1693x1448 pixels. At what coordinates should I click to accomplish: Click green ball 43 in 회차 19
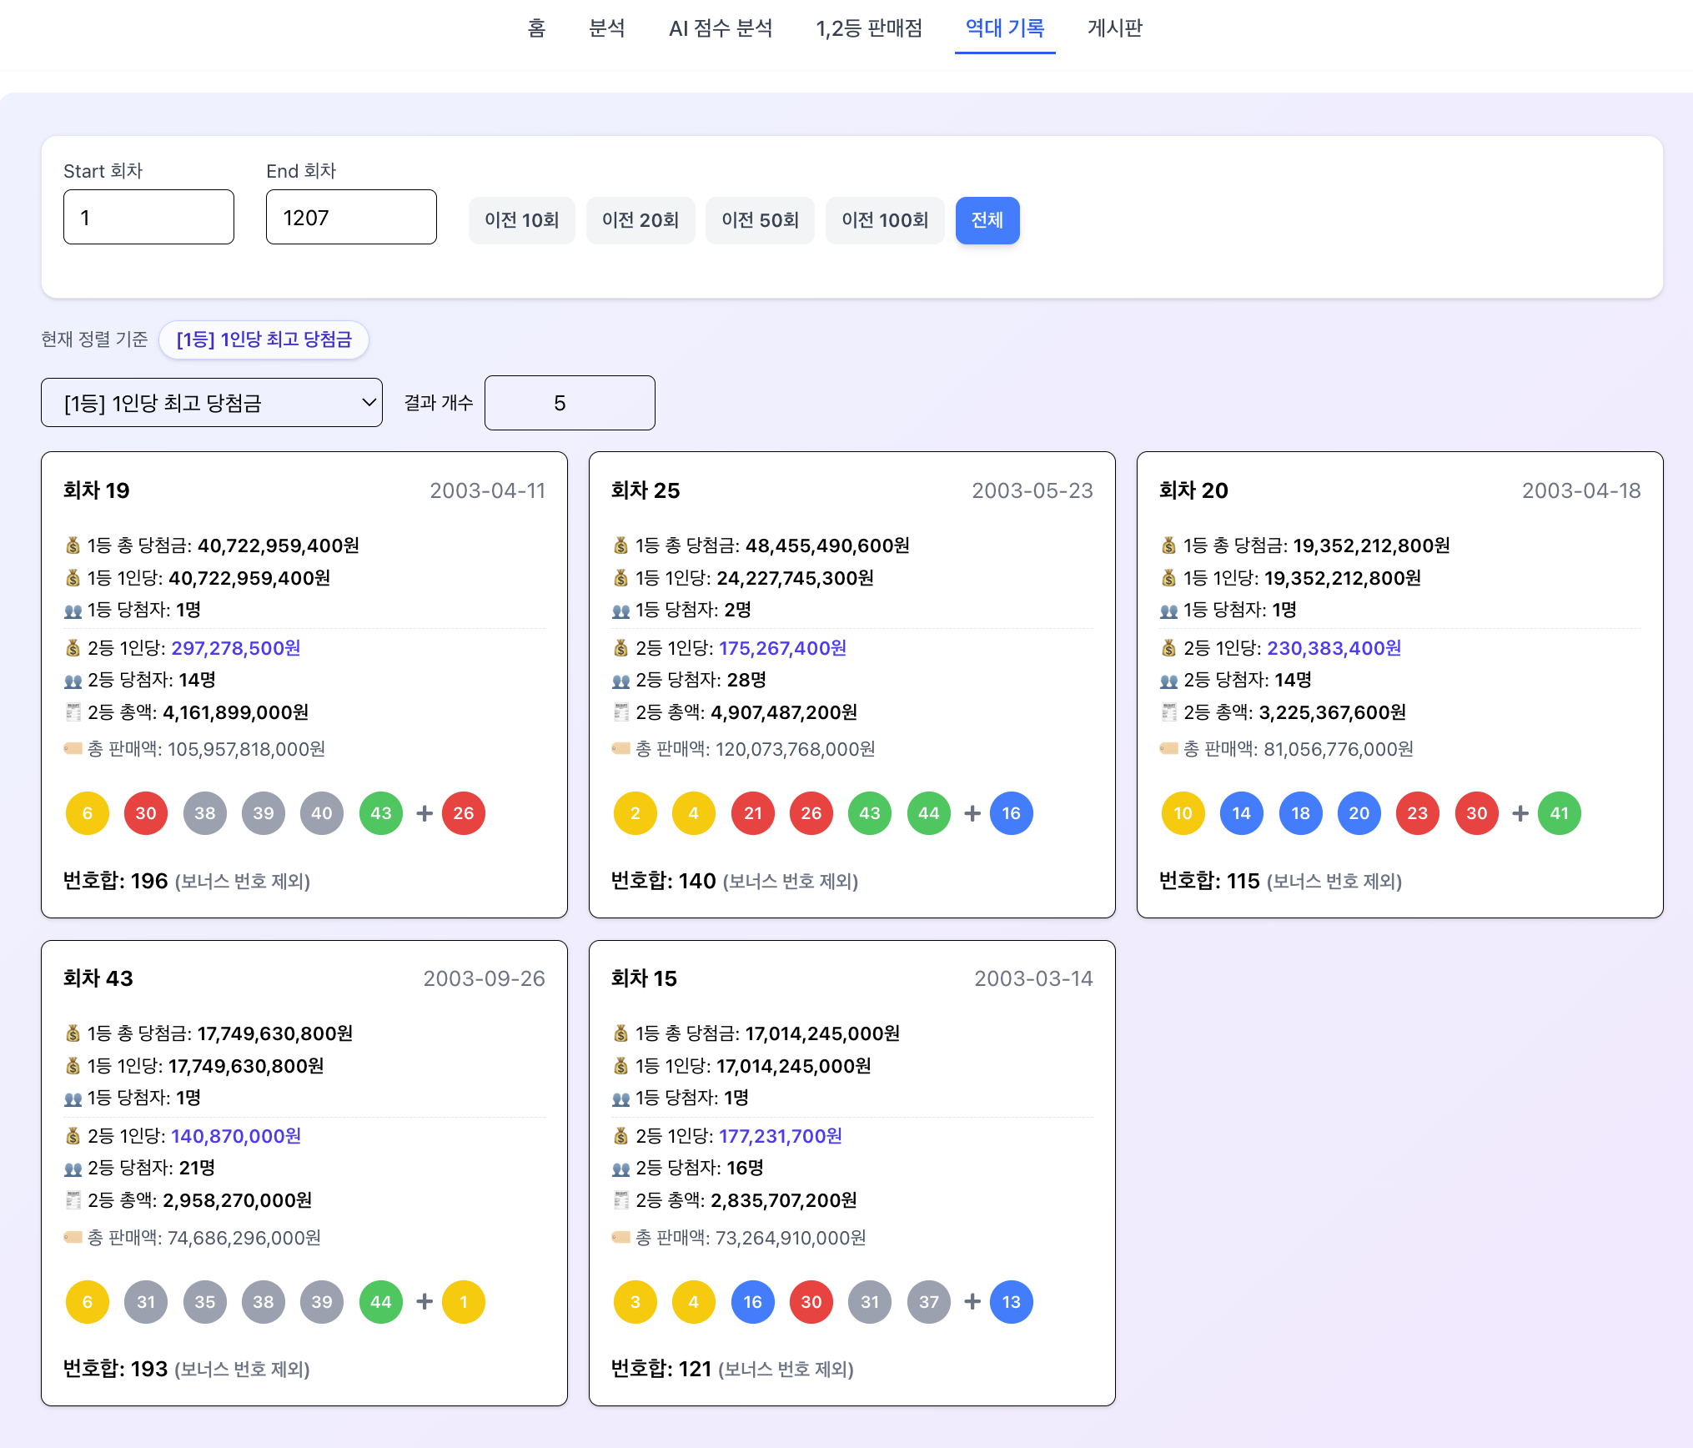[x=381, y=813]
